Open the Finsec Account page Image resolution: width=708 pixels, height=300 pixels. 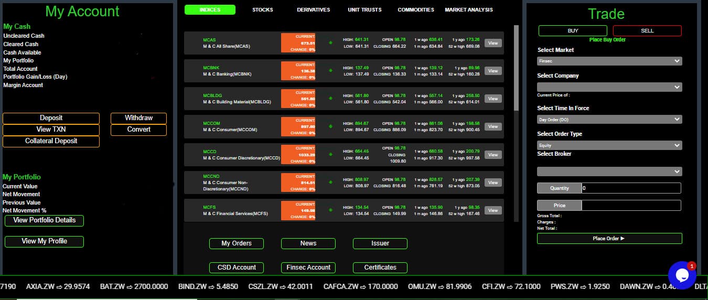click(x=308, y=267)
